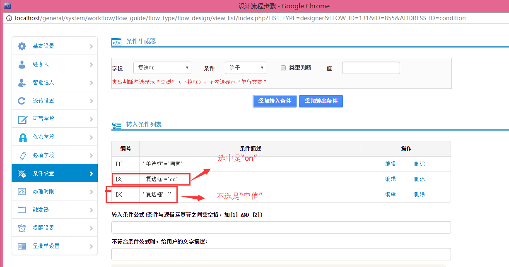Click the person icon for 经办人

22,64
